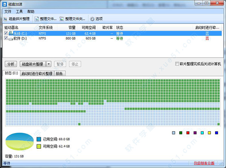Click the 整理文件... toolbar label
The image size is (226, 168).
[48, 19]
